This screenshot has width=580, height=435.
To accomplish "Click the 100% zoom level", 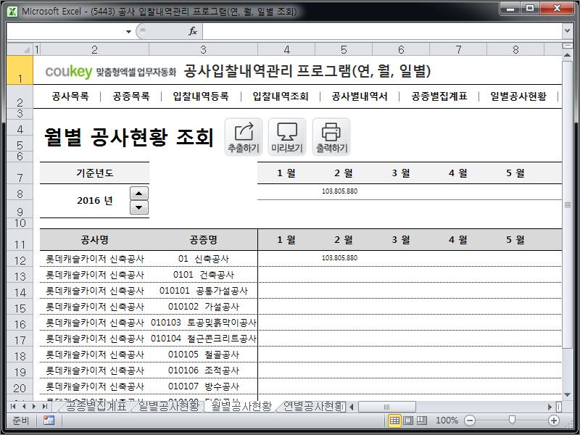I will point(447,420).
